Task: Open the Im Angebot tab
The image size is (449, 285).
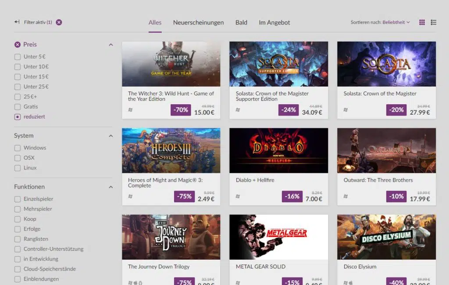Action: (274, 23)
